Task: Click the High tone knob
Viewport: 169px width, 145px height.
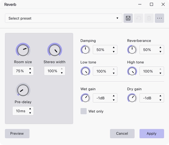Action: (x=132, y=71)
